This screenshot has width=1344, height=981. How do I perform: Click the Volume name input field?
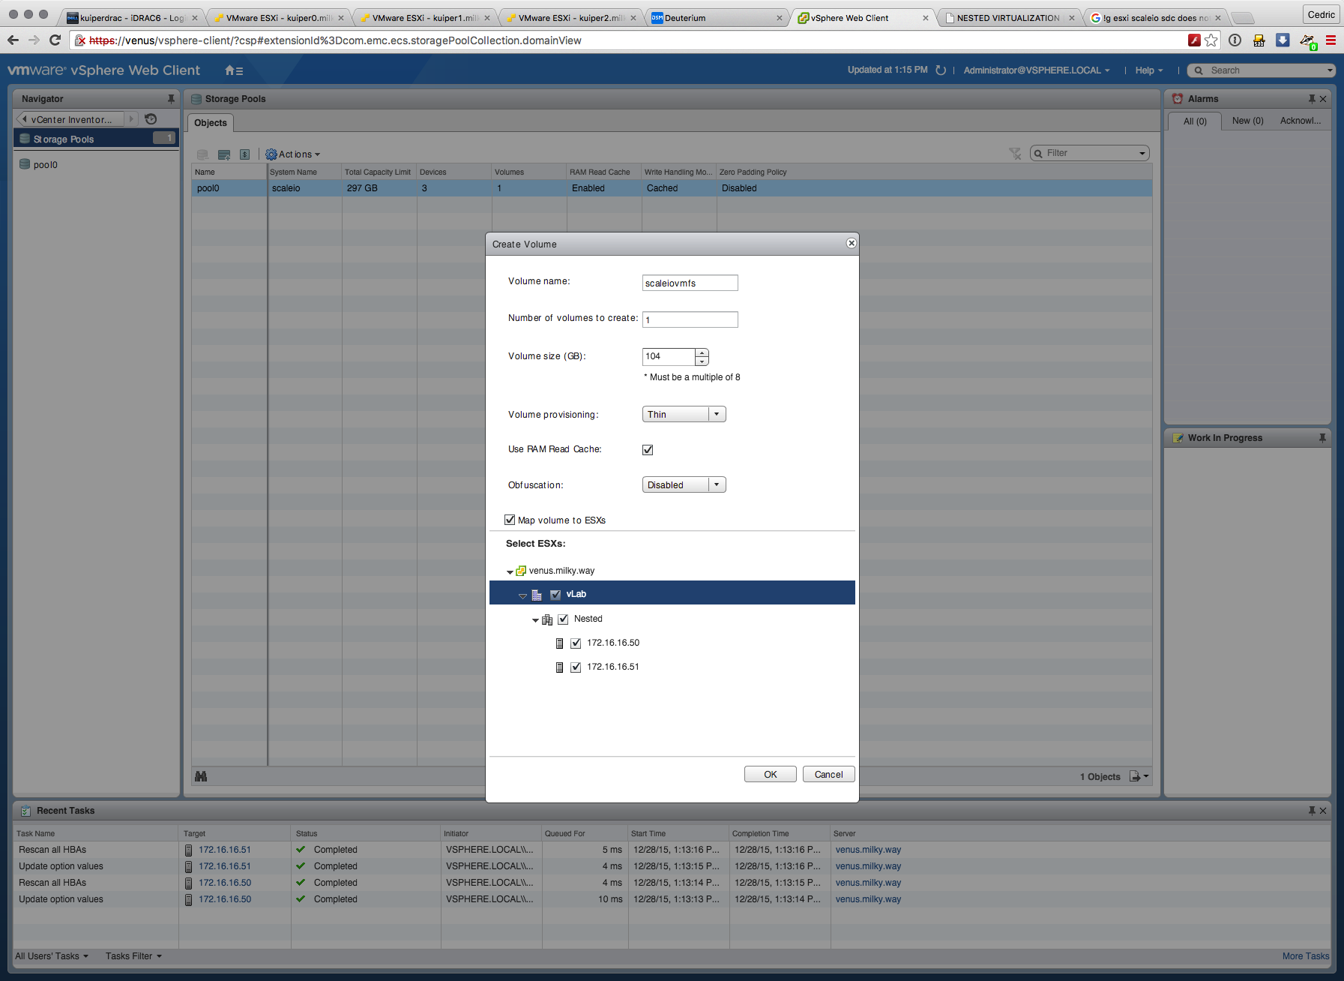(x=690, y=283)
